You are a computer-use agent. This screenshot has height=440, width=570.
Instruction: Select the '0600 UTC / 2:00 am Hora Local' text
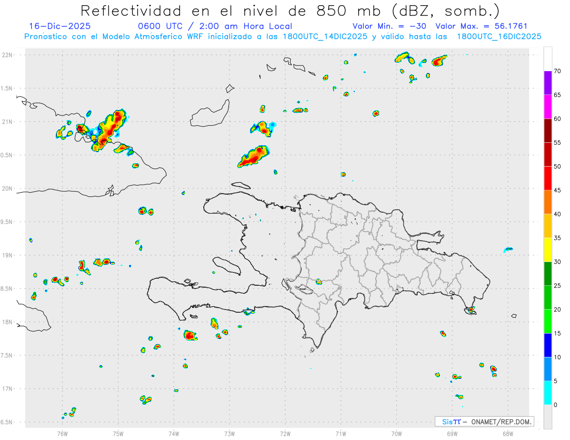pos(215,26)
